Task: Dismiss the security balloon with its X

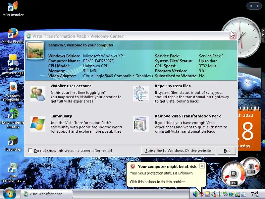Action: point(202,166)
